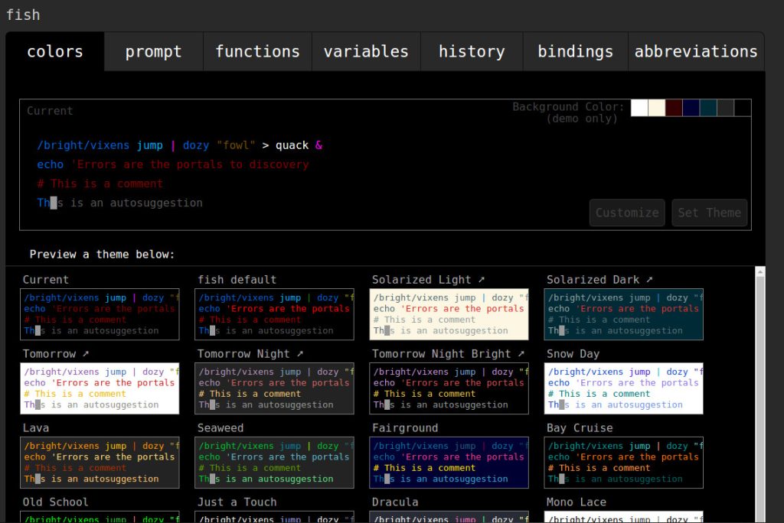The image size is (784, 523).
Task: Go to the variables tab
Action: 366,52
